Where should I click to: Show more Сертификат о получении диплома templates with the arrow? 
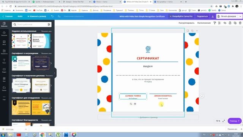coord(51,85)
